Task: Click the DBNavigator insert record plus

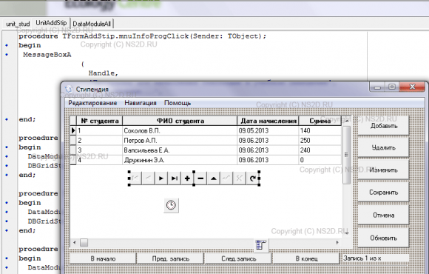Action: point(187,178)
